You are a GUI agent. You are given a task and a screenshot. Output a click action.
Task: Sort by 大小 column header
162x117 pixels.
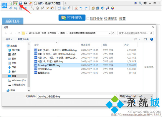(x=126, y=45)
